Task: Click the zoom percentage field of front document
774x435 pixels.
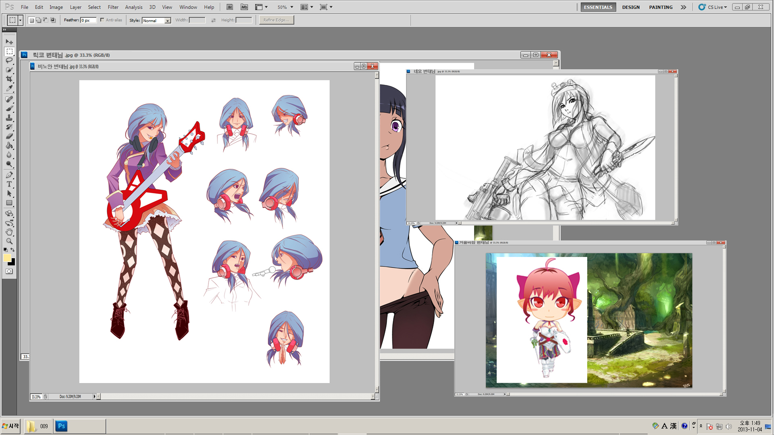Action: [36, 397]
